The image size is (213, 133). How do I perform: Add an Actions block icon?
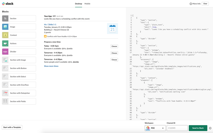5,43
